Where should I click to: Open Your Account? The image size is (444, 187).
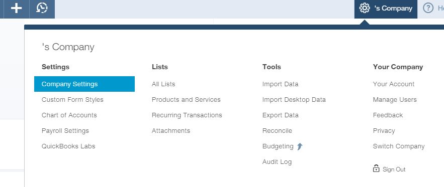click(394, 84)
